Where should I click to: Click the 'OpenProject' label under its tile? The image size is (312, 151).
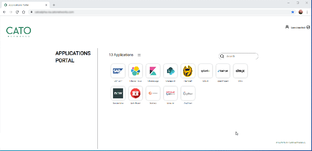click(223, 81)
